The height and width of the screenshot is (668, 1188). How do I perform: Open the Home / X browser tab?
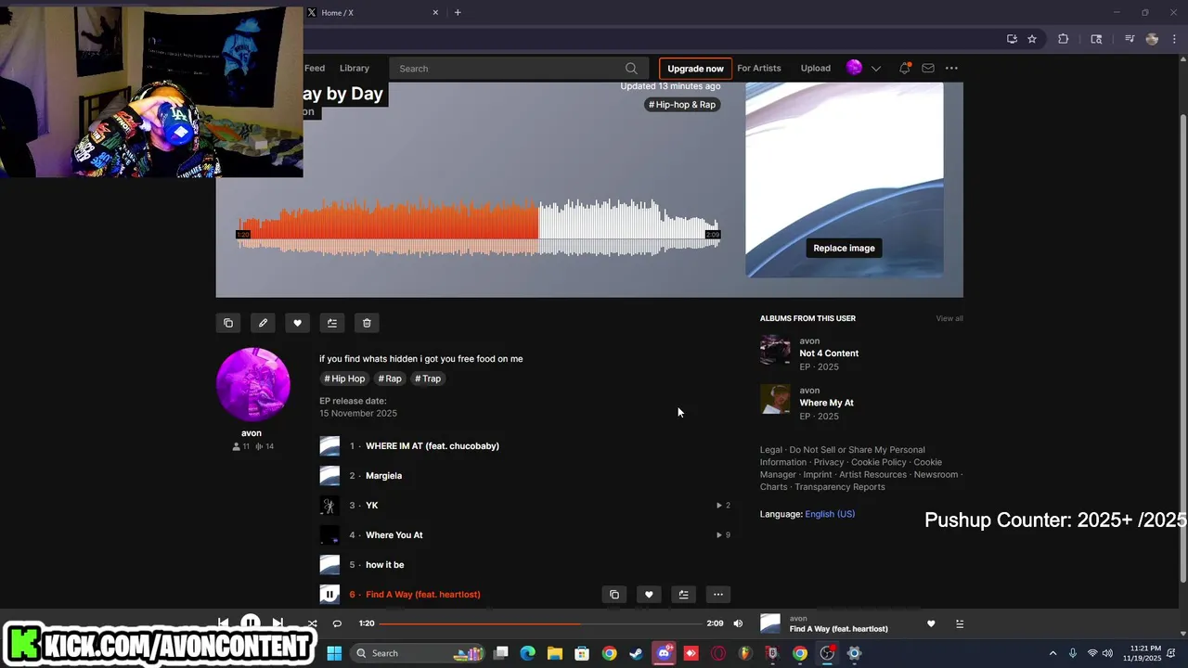click(371, 13)
